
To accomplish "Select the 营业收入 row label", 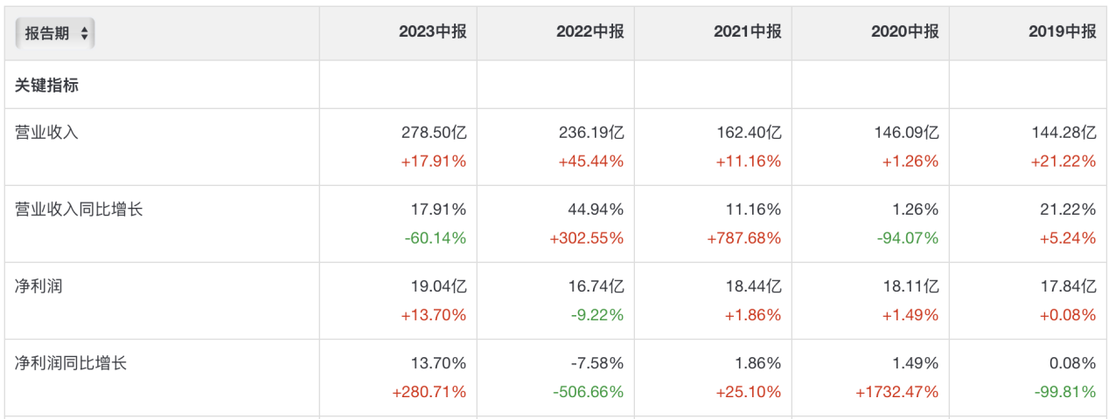I will click(47, 133).
